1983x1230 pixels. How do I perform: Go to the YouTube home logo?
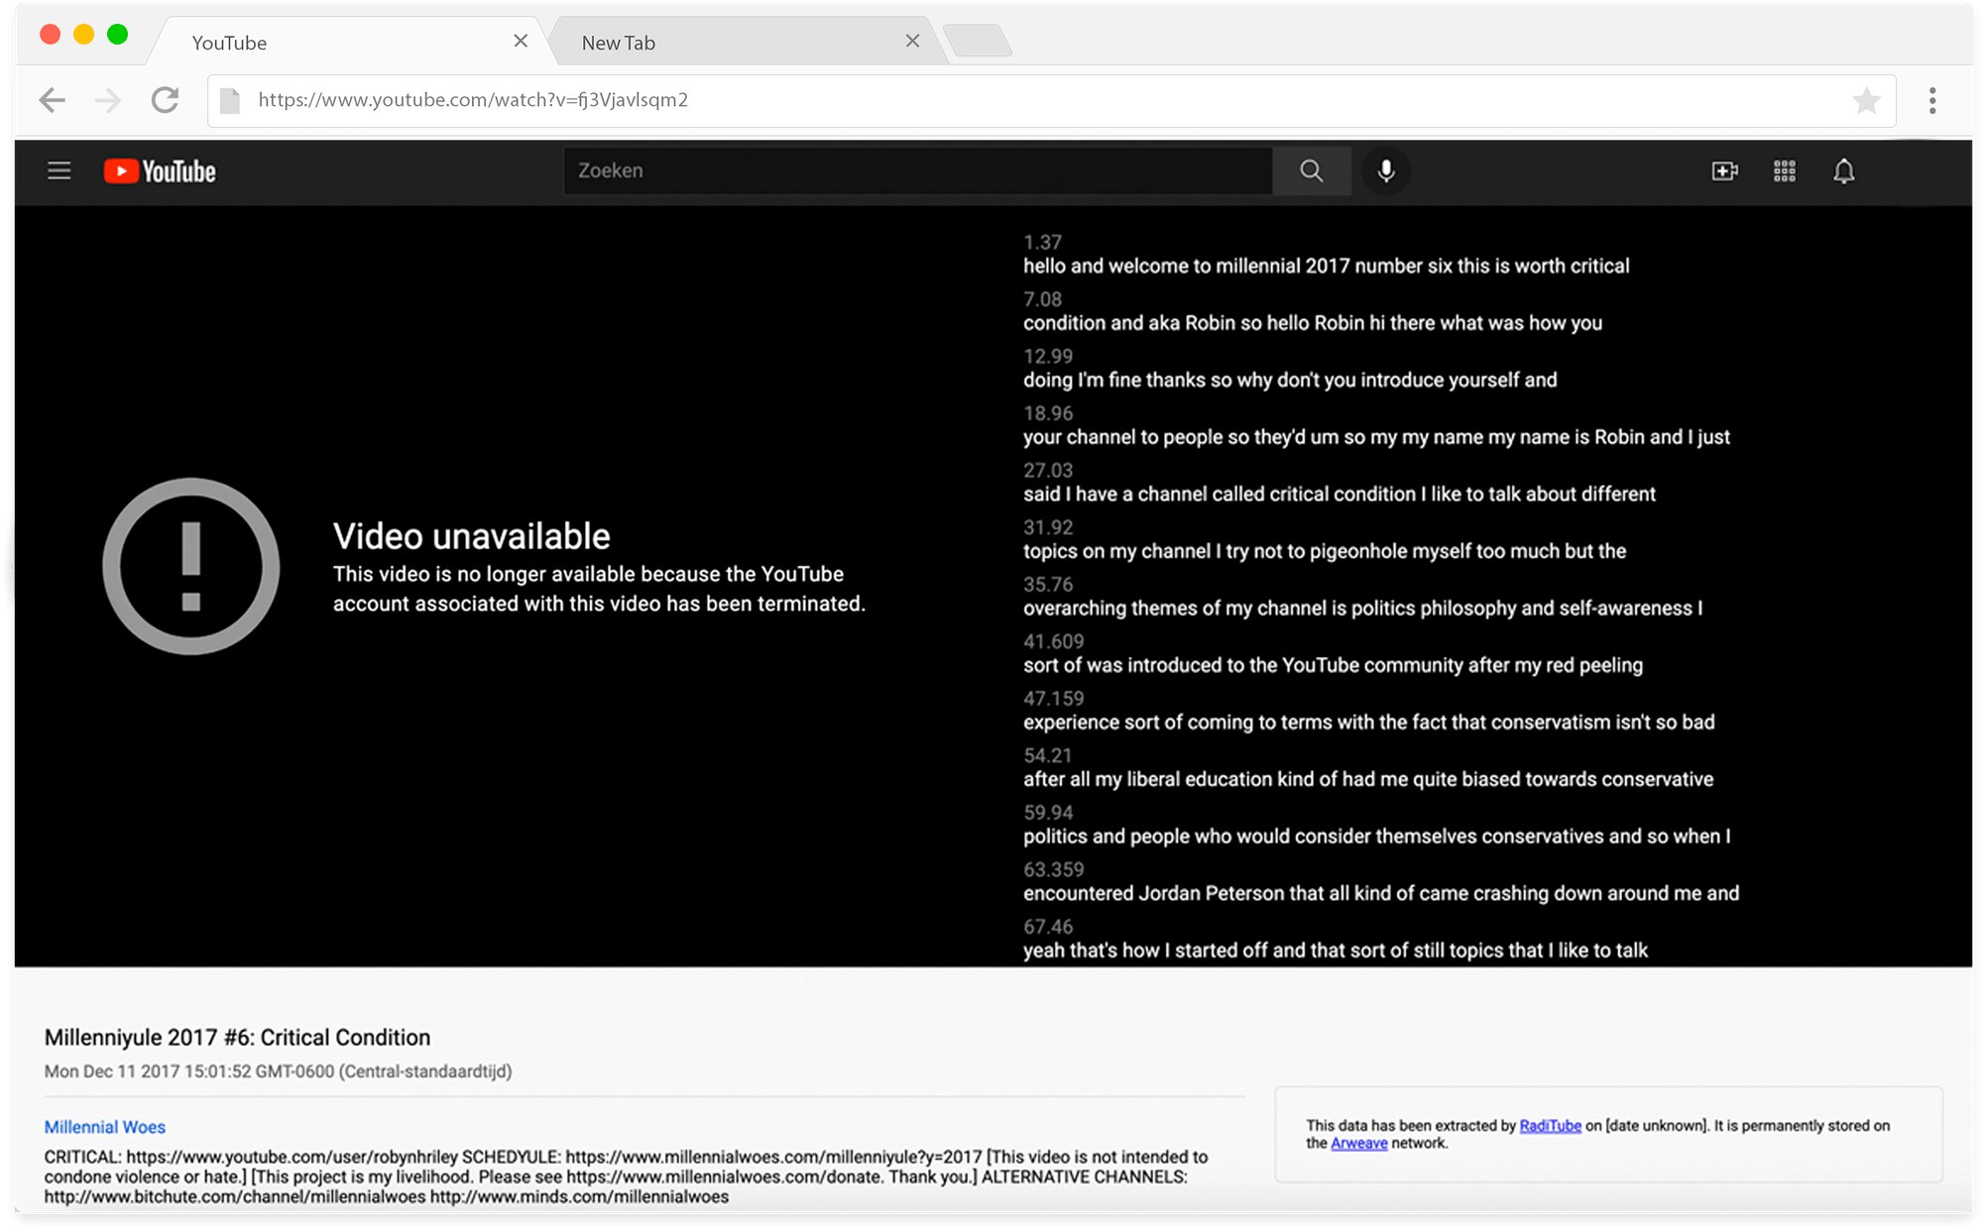[x=160, y=171]
